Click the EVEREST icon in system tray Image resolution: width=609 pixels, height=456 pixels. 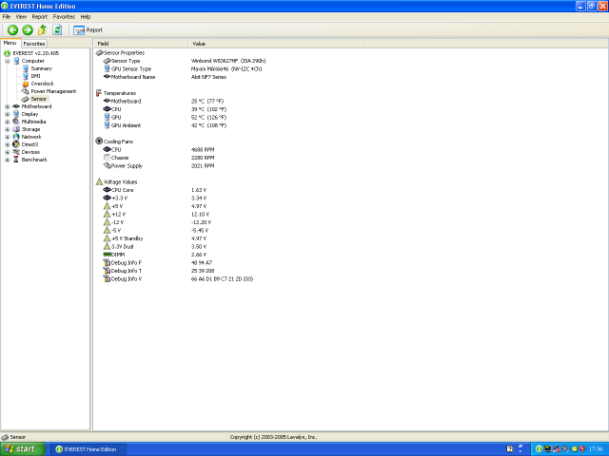539,449
